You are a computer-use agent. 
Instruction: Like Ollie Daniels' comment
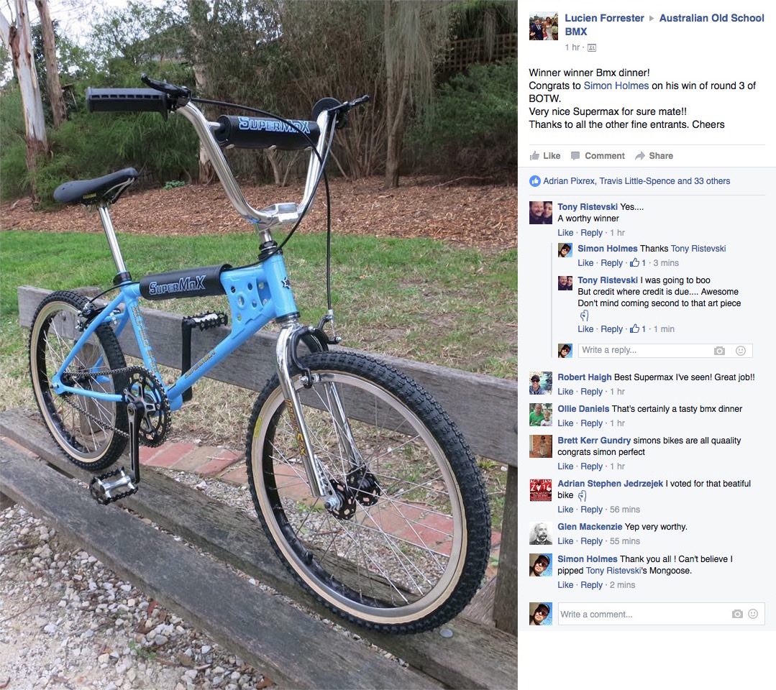565,423
